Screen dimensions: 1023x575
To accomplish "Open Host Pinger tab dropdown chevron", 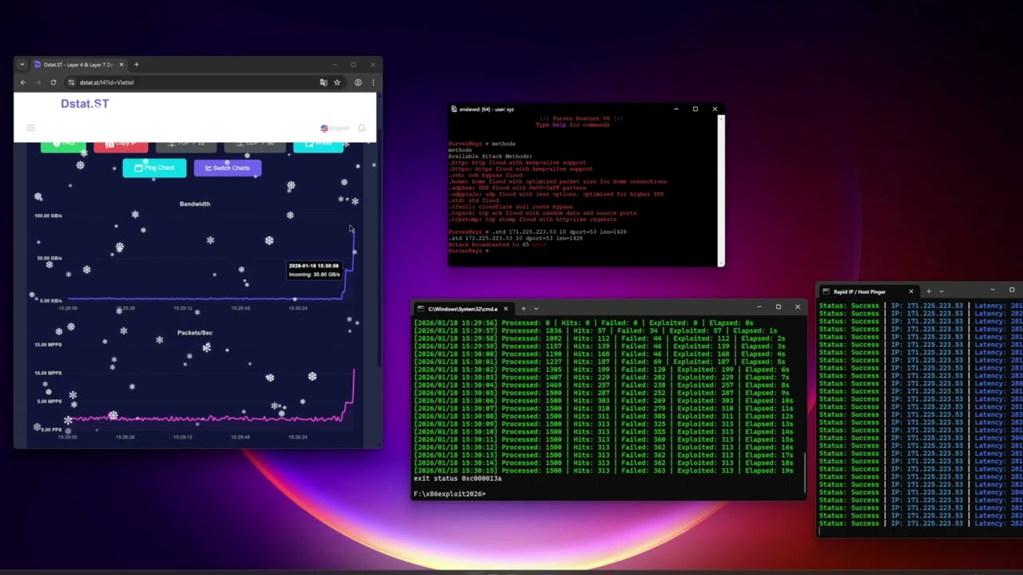I will click(941, 291).
